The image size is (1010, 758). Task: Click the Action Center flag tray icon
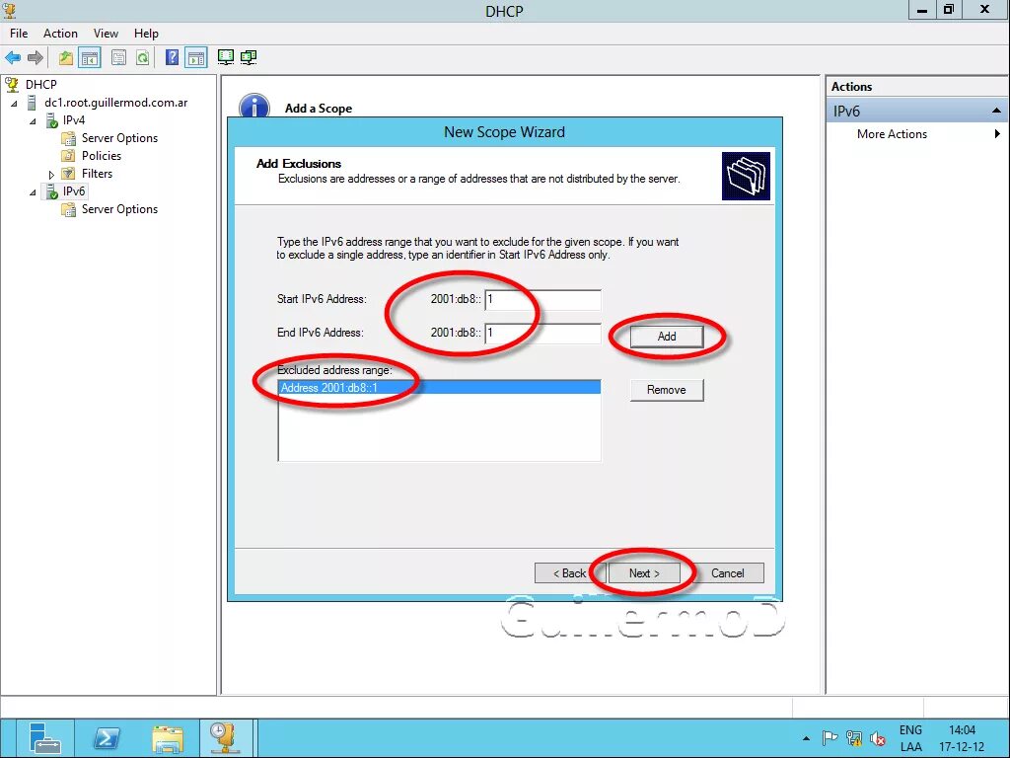tap(830, 738)
